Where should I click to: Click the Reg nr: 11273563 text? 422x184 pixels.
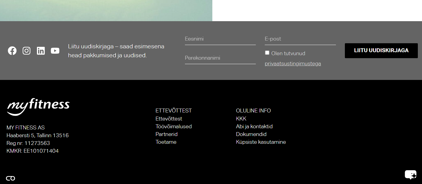28,143
